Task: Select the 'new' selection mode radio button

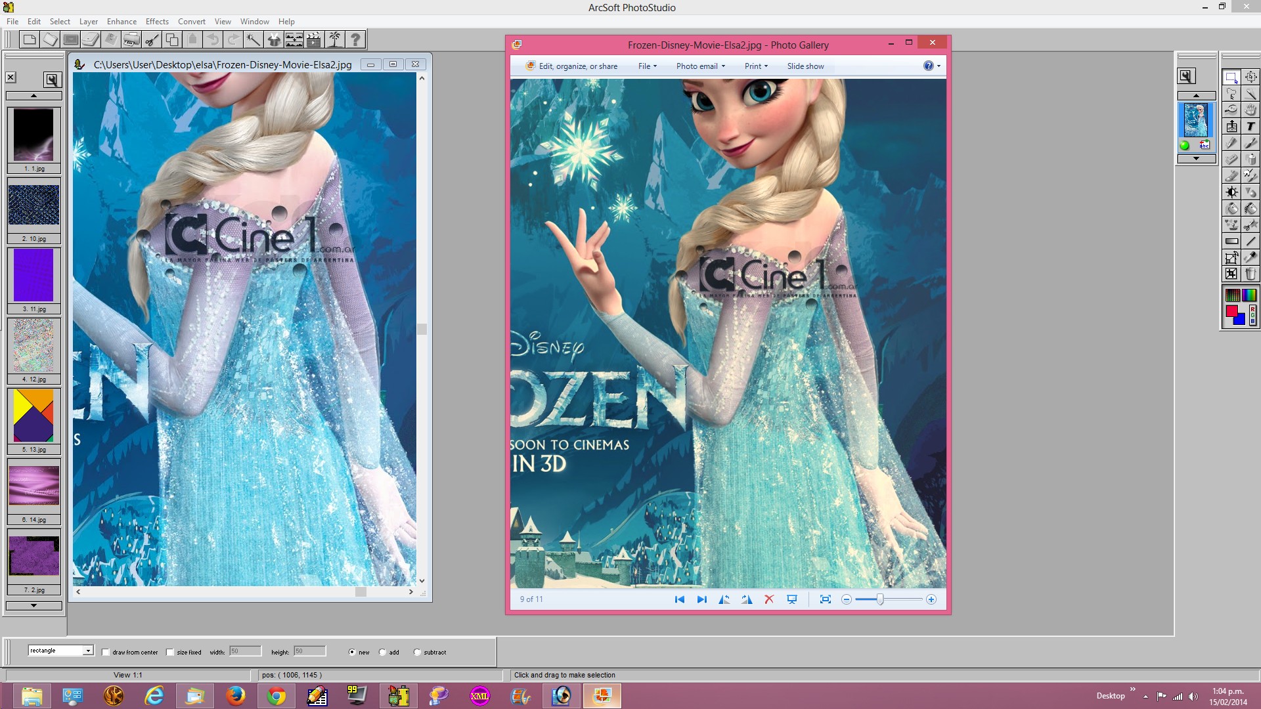Action: [x=352, y=652]
